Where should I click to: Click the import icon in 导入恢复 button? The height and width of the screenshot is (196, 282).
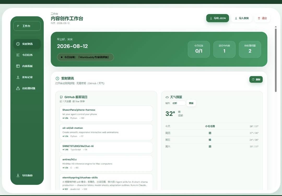tap(236, 18)
